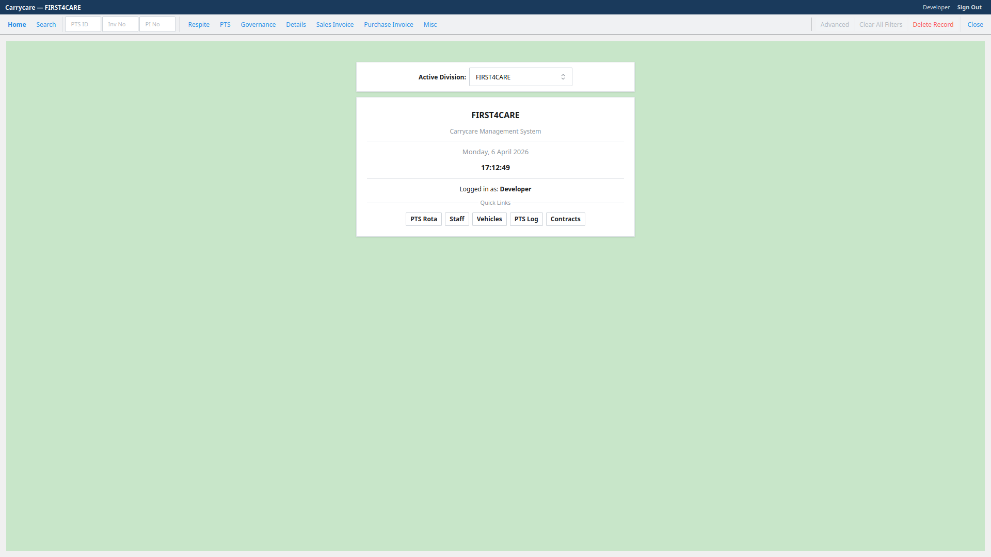Open the PTS Rota quick link
This screenshot has height=557, width=991.
pos(424,219)
